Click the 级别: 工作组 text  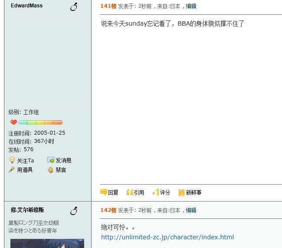(23, 112)
